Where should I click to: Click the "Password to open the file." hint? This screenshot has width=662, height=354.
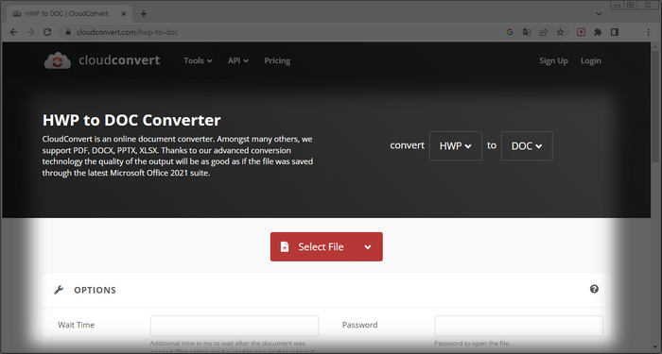473,343
